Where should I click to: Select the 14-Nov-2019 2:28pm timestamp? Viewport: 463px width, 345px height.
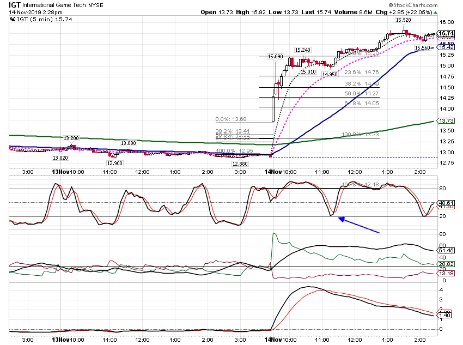pos(35,13)
